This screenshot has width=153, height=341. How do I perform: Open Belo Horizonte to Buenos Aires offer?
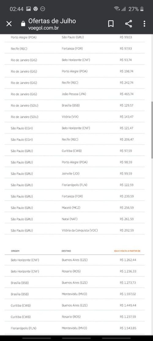coord(75,260)
